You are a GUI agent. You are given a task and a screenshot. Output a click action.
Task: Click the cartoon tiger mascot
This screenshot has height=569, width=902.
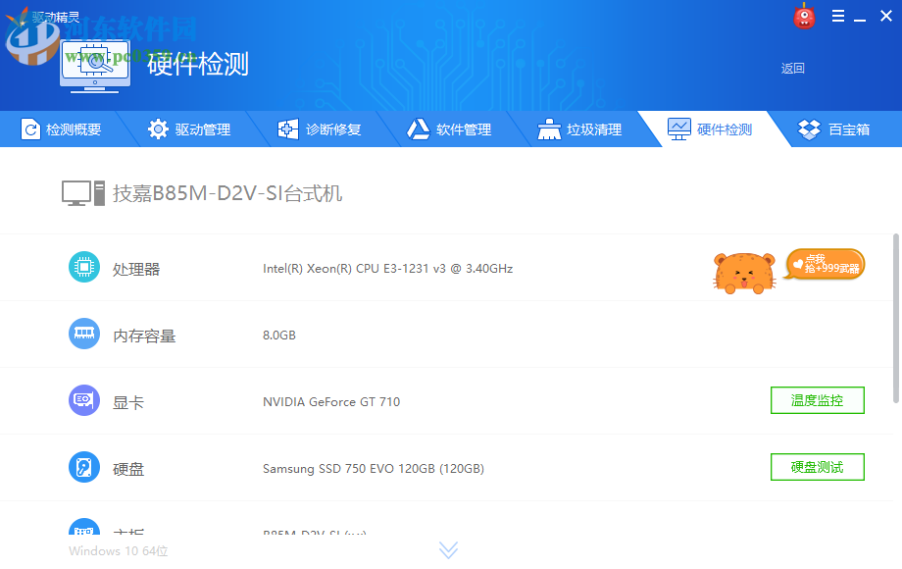pyautogui.click(x=743, y=272)
